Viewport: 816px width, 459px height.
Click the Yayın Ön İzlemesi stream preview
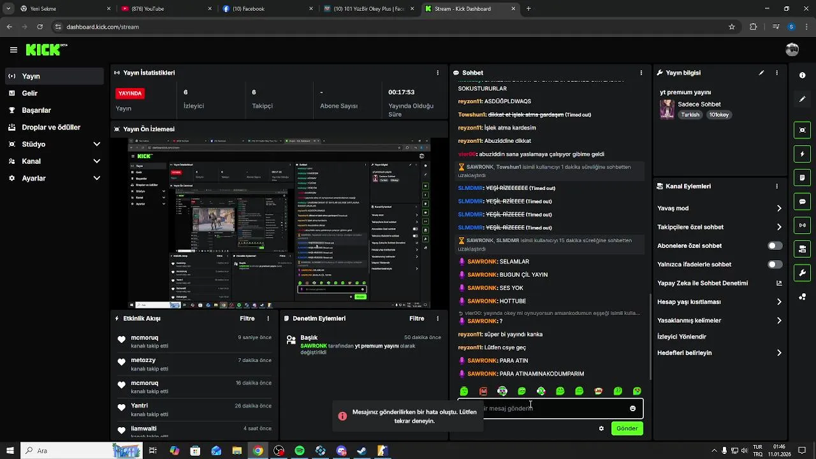[279, 224]
